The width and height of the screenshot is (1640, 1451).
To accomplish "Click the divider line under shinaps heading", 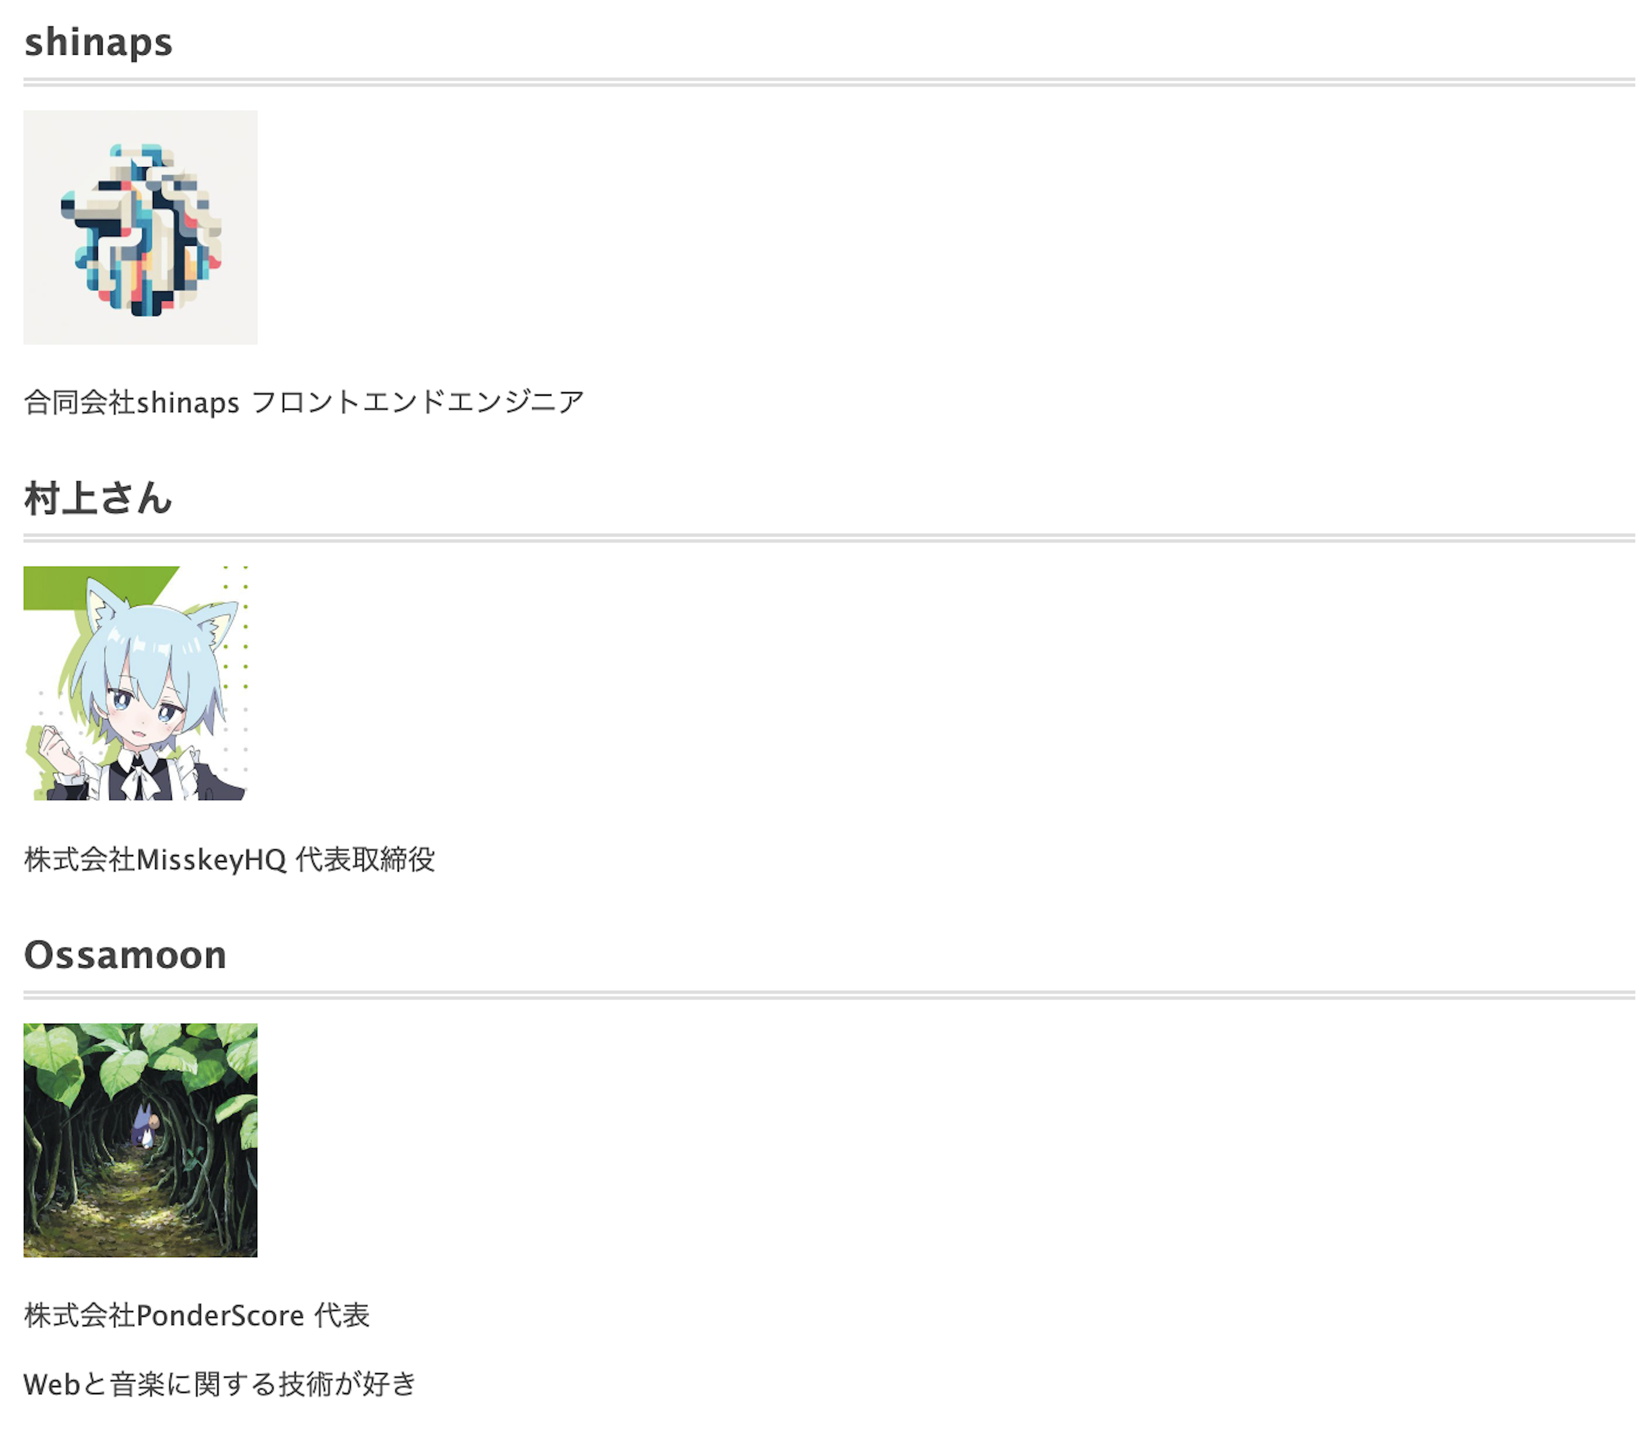I will click(829, 82).
